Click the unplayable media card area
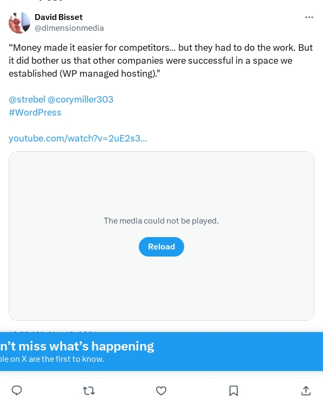Screen dimensions: 323x398 161,236
